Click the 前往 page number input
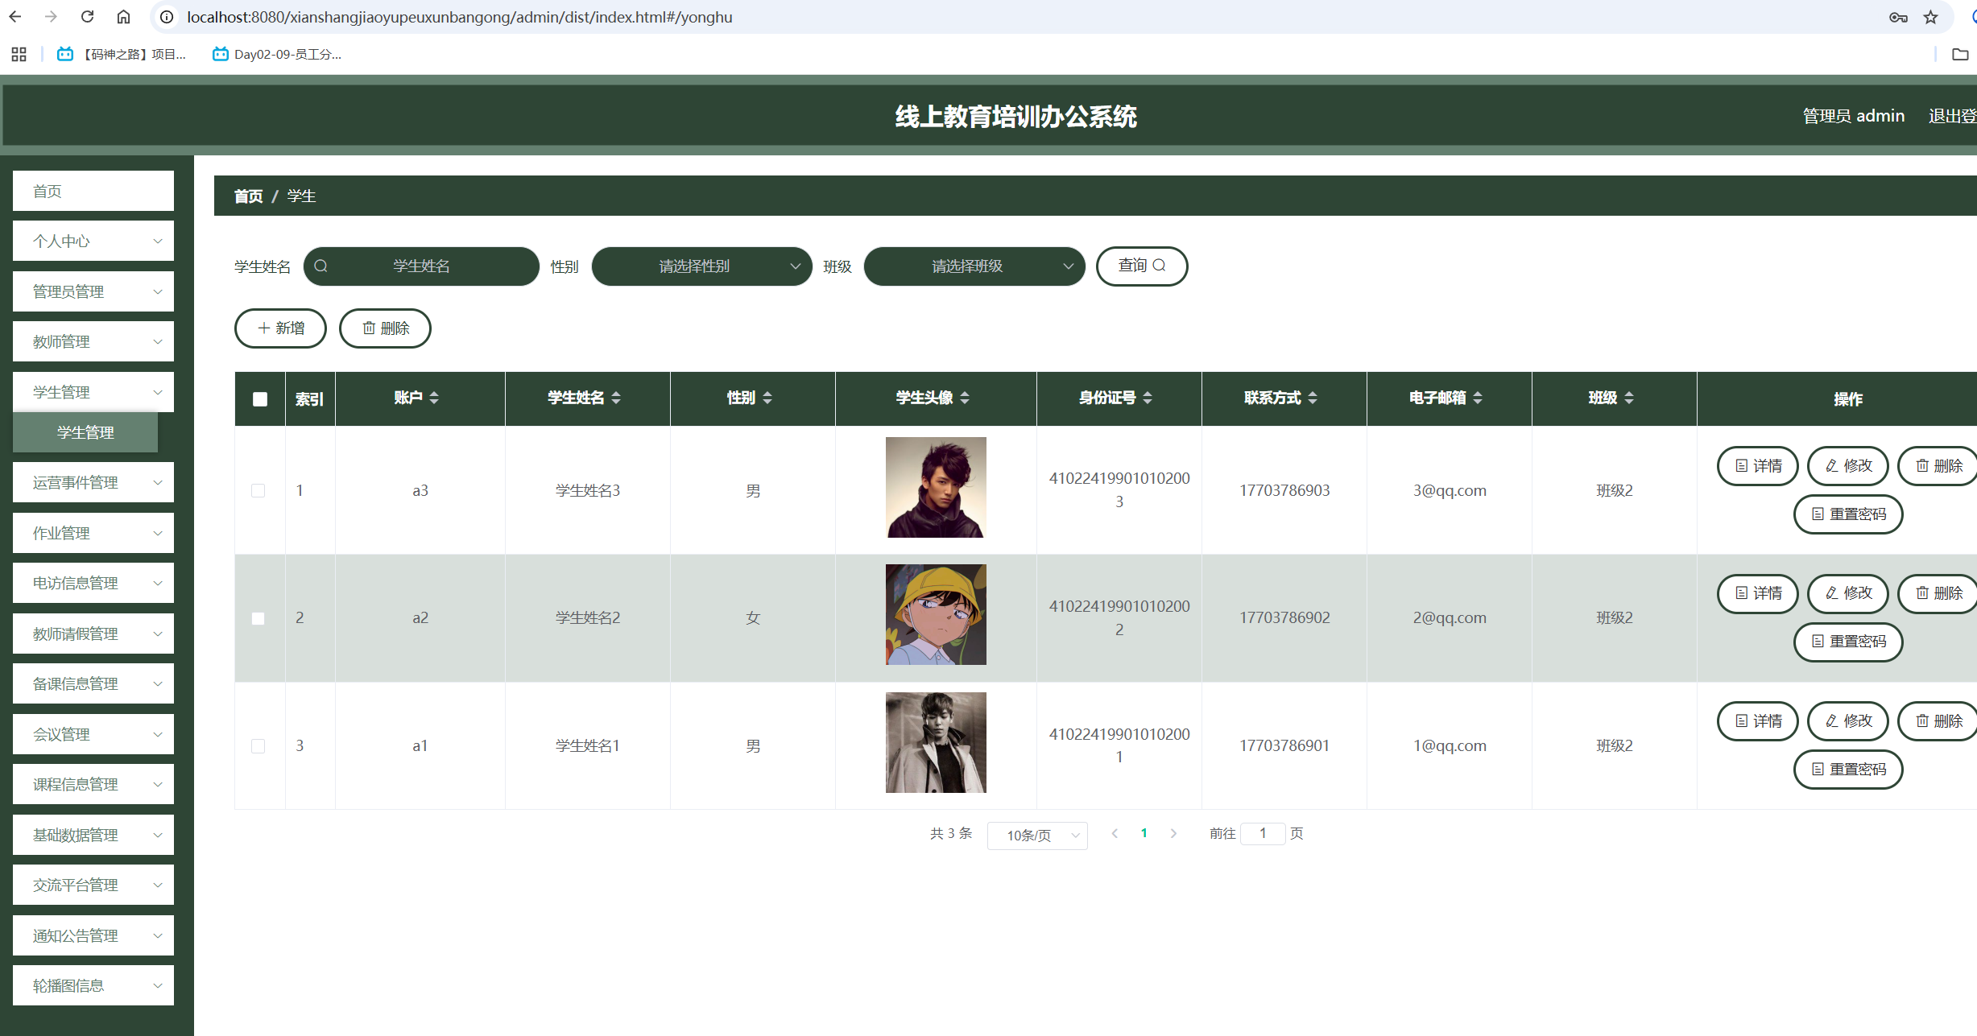This screenshot has height=1036, width=1977. (x=1262, y=834)
